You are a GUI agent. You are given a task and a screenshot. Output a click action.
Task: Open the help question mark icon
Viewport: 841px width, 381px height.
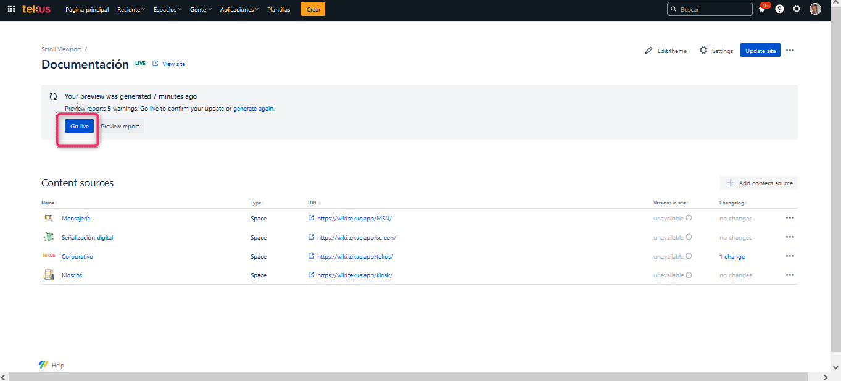click(x=779, y=9)
